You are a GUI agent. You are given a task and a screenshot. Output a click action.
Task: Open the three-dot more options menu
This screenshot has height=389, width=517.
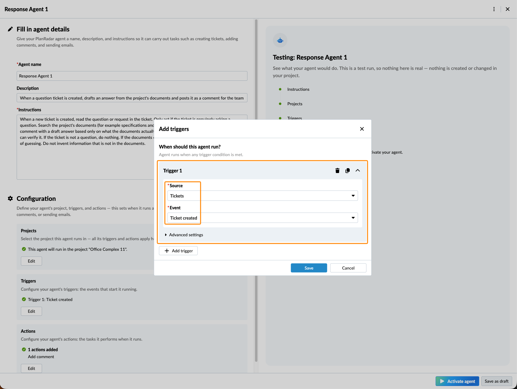[494, 9]
